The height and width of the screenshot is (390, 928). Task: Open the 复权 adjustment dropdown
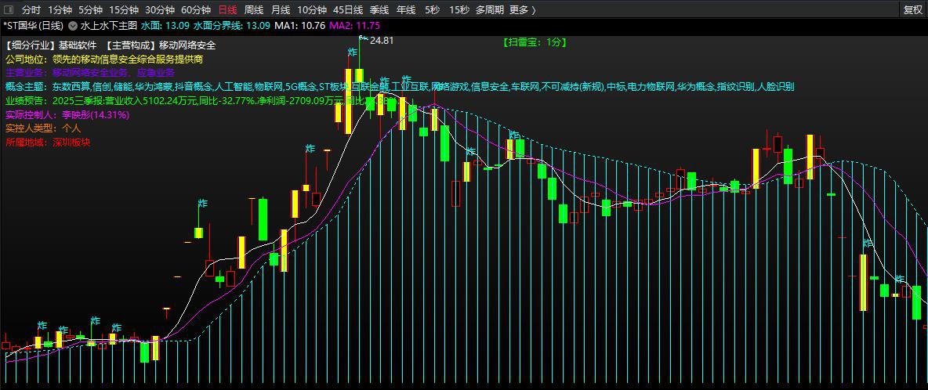click(x=912, y=10)
